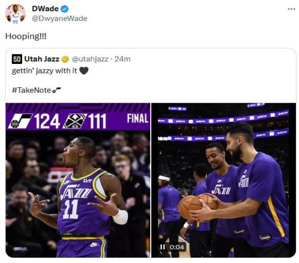Click the Hooping!!! tweet text
Screen dimensions: 299x263
(x=26, y=36)
